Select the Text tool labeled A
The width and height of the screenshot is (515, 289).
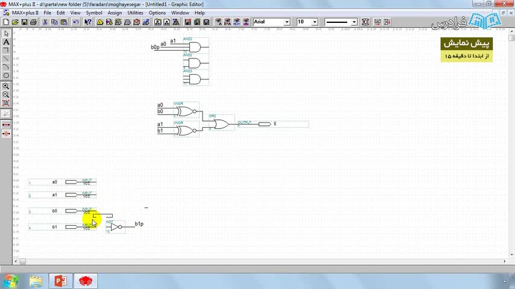pyautogui.click(x=6, y=42)
